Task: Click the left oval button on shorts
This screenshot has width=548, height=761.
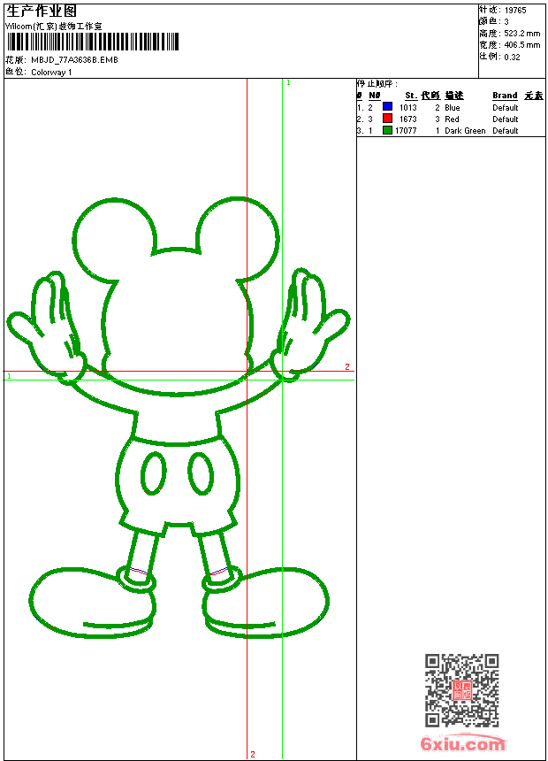Action: coord(153,473)
